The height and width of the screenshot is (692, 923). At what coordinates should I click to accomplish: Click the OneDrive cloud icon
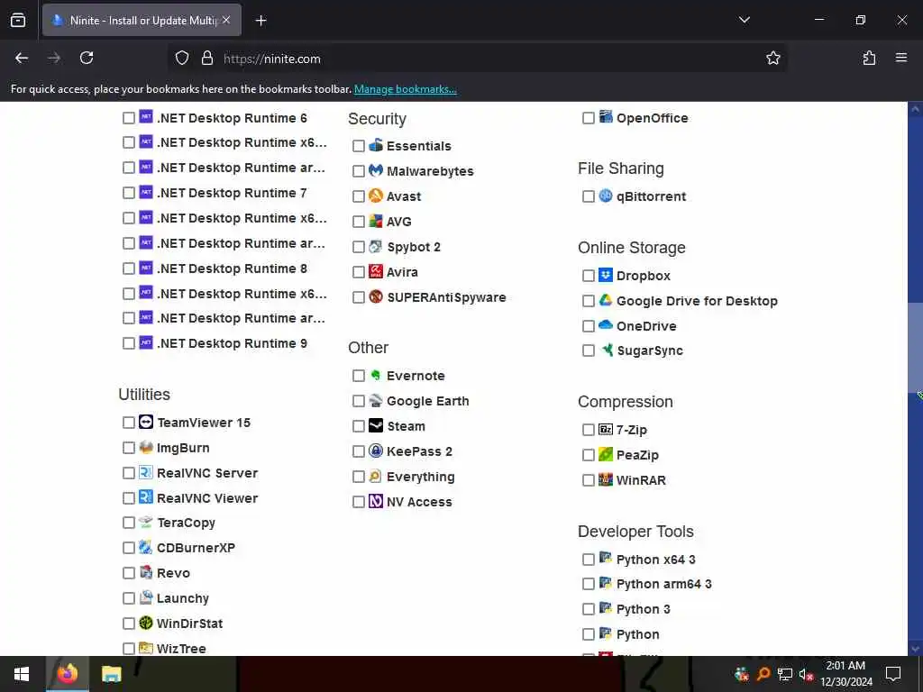coord(606,324)
